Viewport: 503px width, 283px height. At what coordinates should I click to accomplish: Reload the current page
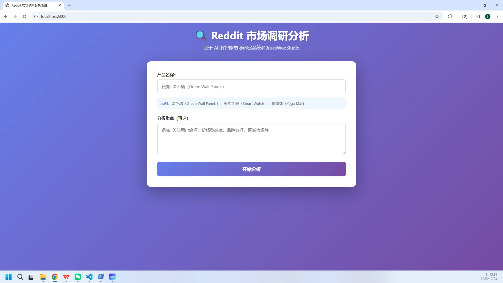point(25,16)
